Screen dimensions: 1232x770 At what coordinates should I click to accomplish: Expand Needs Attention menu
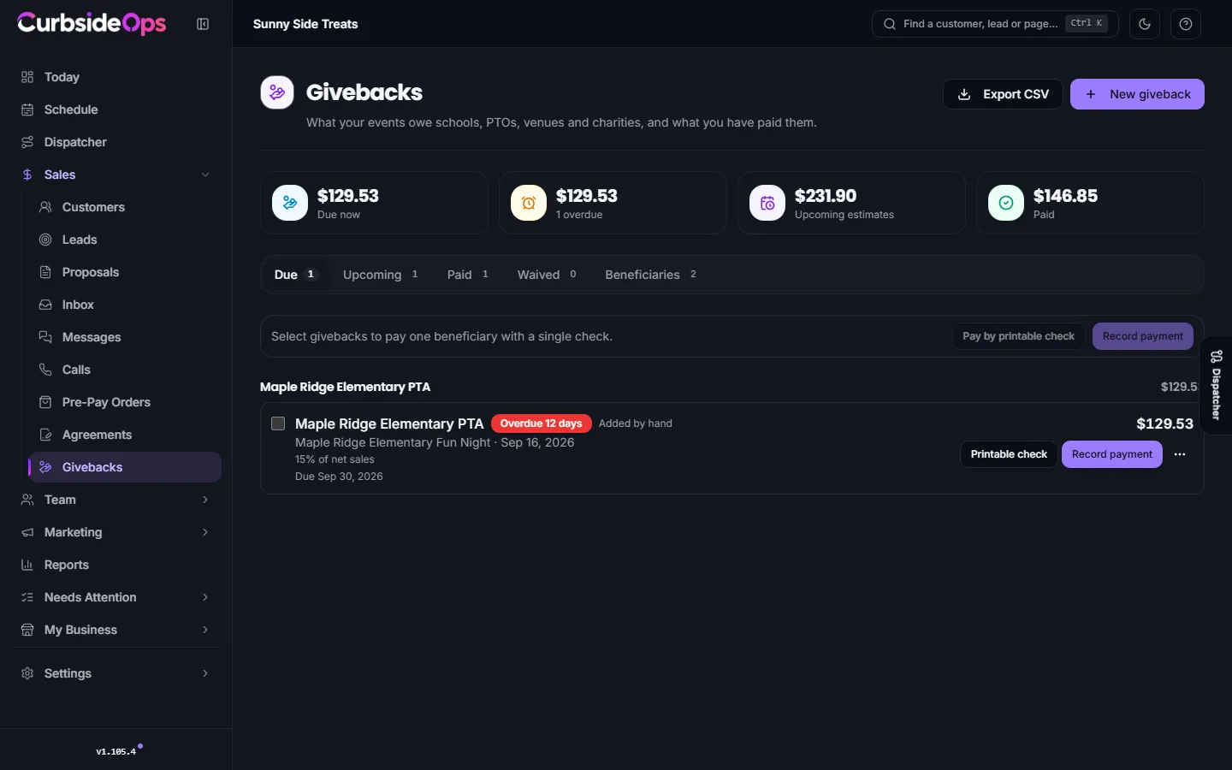(115, 597)
